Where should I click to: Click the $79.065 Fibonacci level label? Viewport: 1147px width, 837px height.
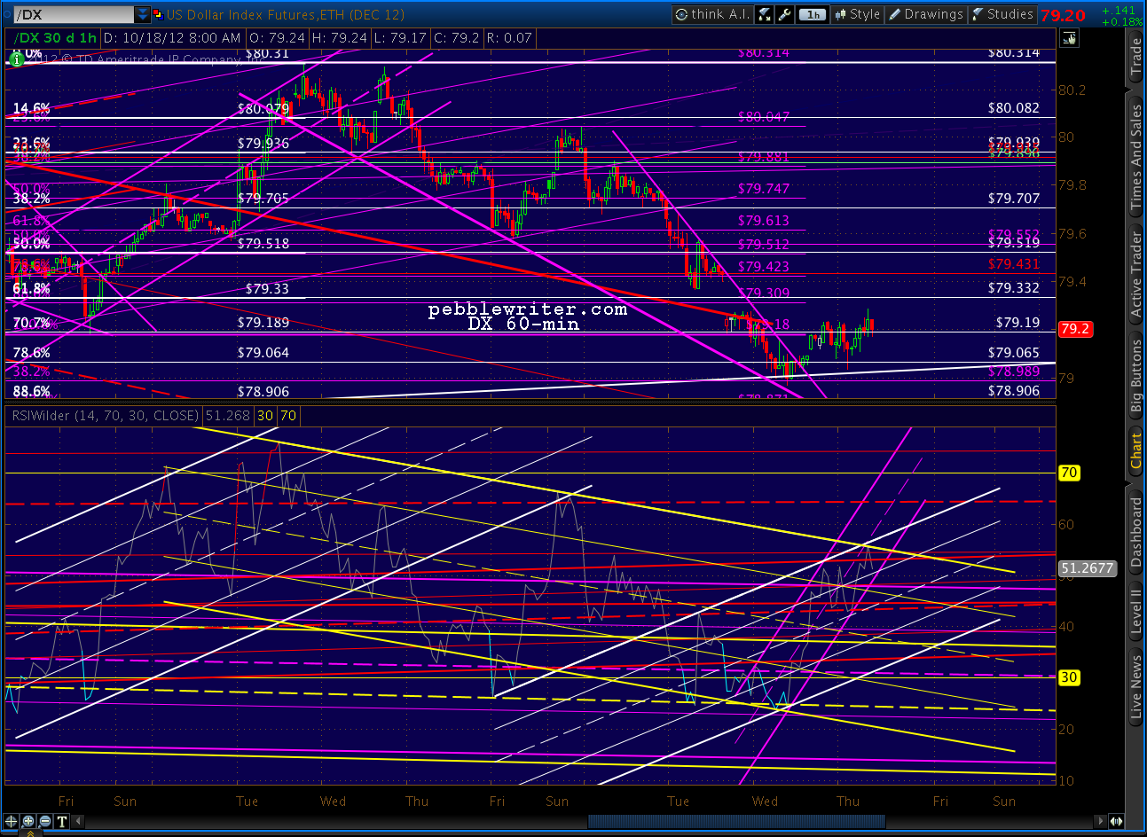(x=1014, y=353)
